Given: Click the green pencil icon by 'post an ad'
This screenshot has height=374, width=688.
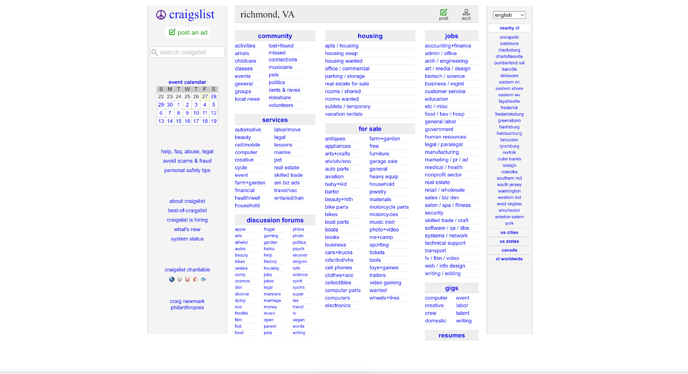Looking at the screenshot, I should [172, 32].
